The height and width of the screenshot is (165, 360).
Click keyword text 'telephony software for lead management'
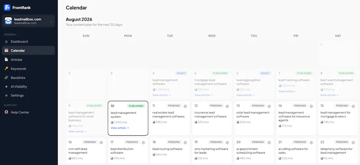pyautogui.click(x=336, y=151)
